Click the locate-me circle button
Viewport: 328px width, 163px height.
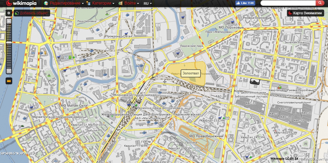(x=9, y=13)
